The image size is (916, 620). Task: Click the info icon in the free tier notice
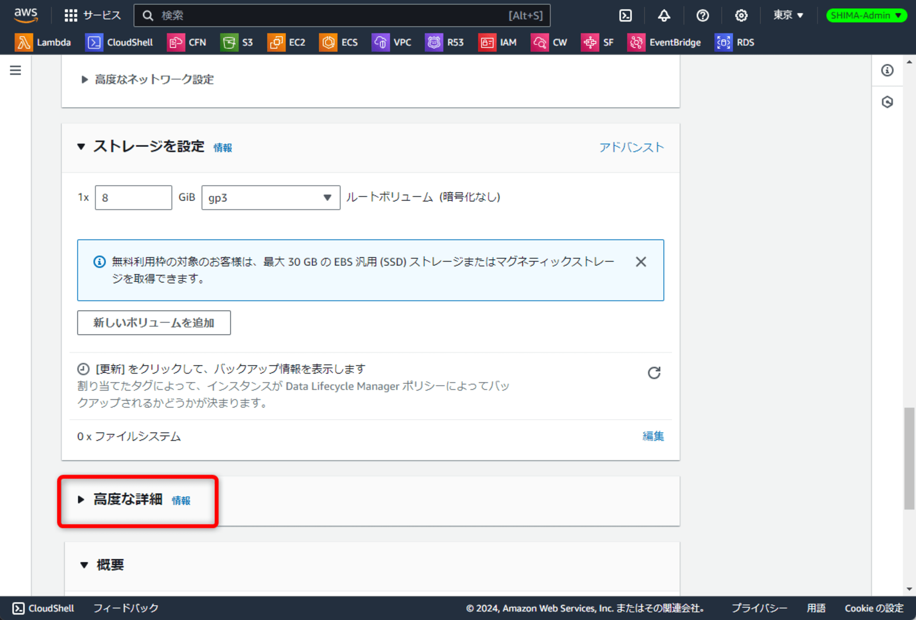click(x=99, y=262)
